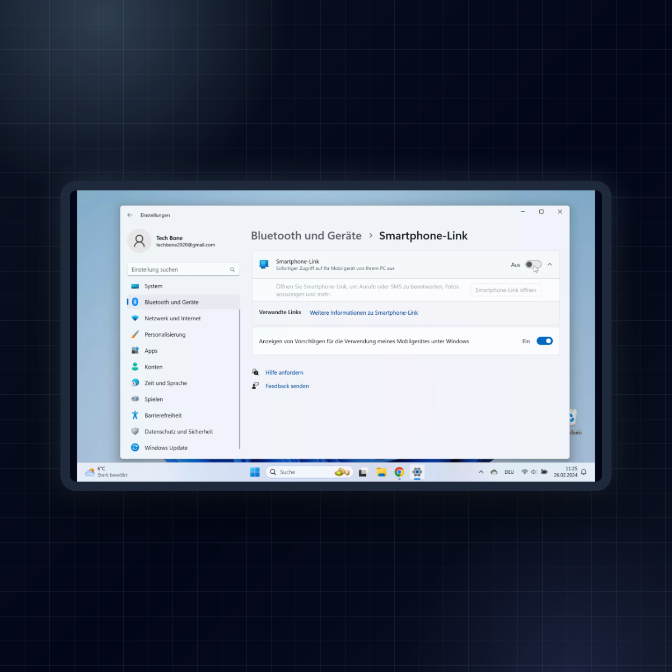Turn on the Smartphone-Link toggle
Screen dimensions: 672x672
(x=533, y=265)
